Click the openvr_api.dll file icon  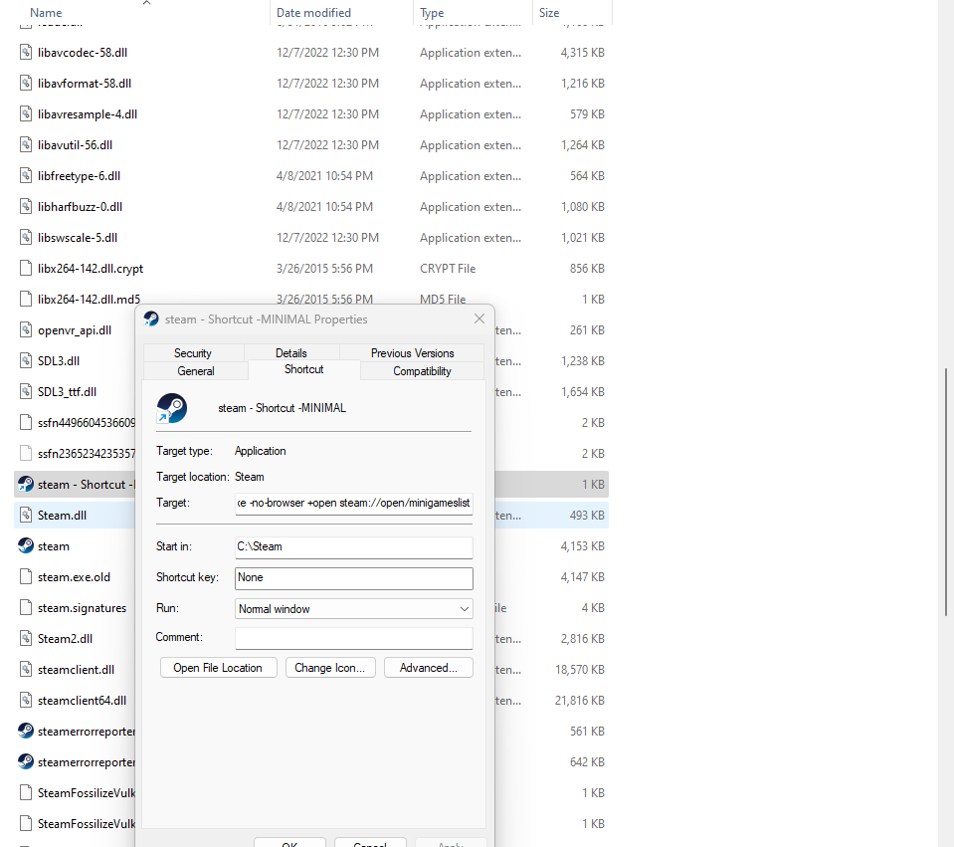[26, 330]
